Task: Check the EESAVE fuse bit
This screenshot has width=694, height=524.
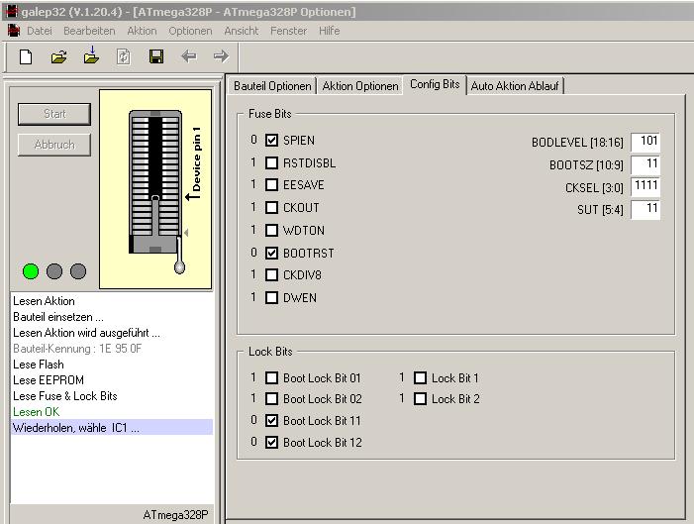Action: 271,184
